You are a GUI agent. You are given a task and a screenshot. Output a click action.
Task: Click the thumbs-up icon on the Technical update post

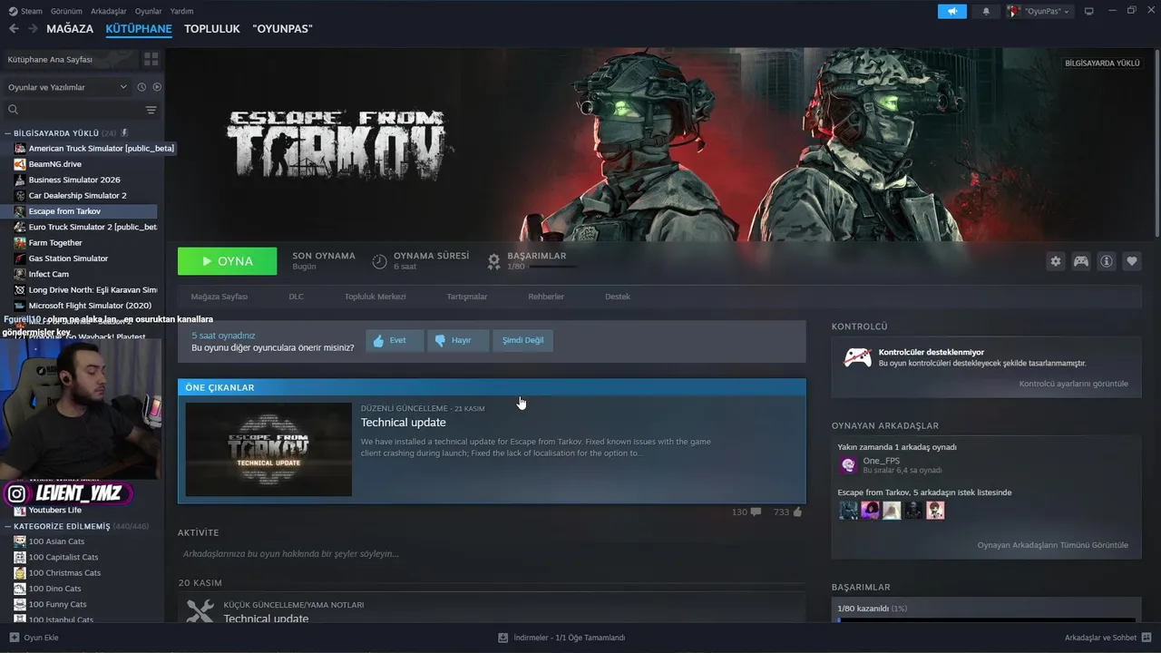(x=797, y=512)
